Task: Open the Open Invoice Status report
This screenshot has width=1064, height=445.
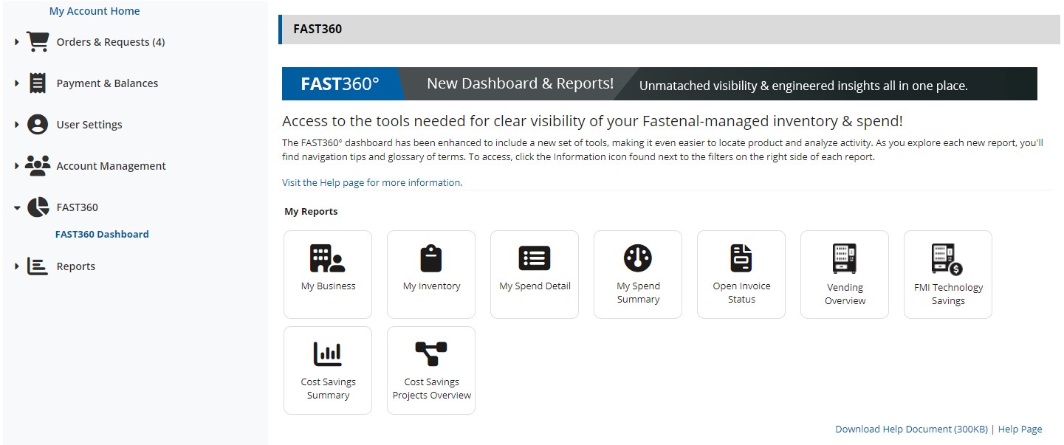Action: pos(741,274)
